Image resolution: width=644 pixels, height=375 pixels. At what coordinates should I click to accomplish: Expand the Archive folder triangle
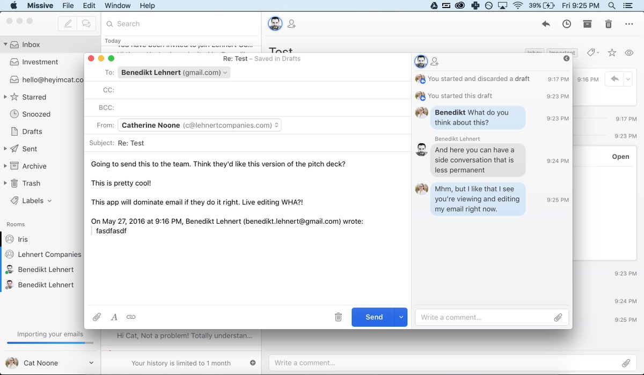point(5,166)
